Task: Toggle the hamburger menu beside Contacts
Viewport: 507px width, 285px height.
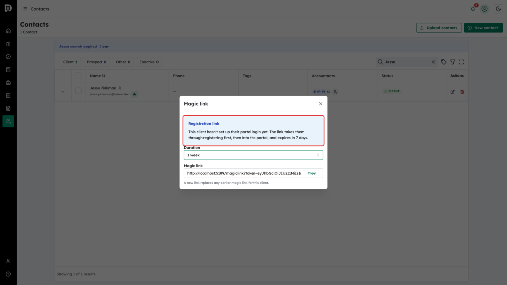Action: [25, 9]
